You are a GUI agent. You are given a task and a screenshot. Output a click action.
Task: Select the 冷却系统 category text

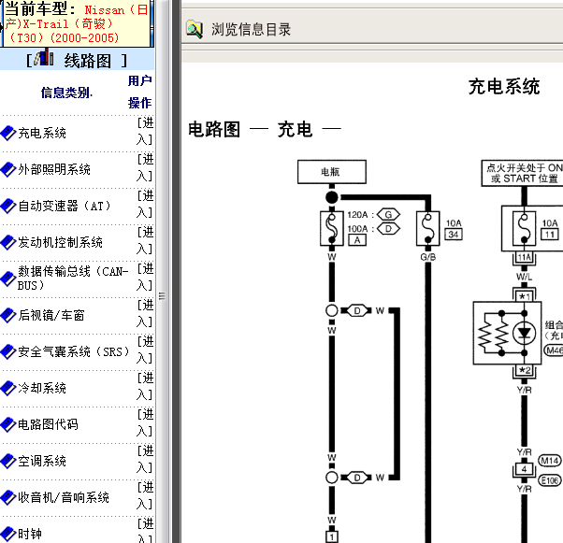coord(42,388)
